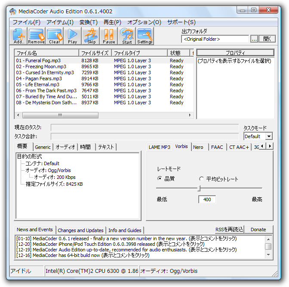Browse output folder with the ... button
This screenshot has height=287, width=289.
[x=254, y=39]
